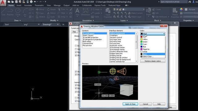
Task: Select the Dimension tool
Action: point(85,12)
